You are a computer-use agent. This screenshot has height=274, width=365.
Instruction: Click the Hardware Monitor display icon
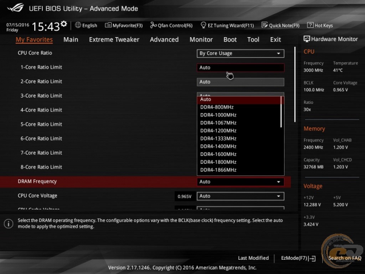pos(307,39)
